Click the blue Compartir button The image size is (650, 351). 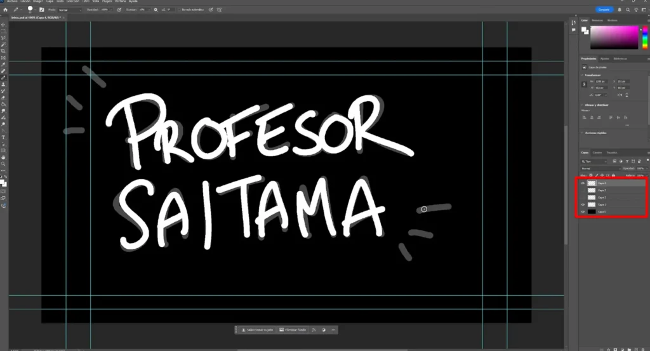(x=604, y=10)
